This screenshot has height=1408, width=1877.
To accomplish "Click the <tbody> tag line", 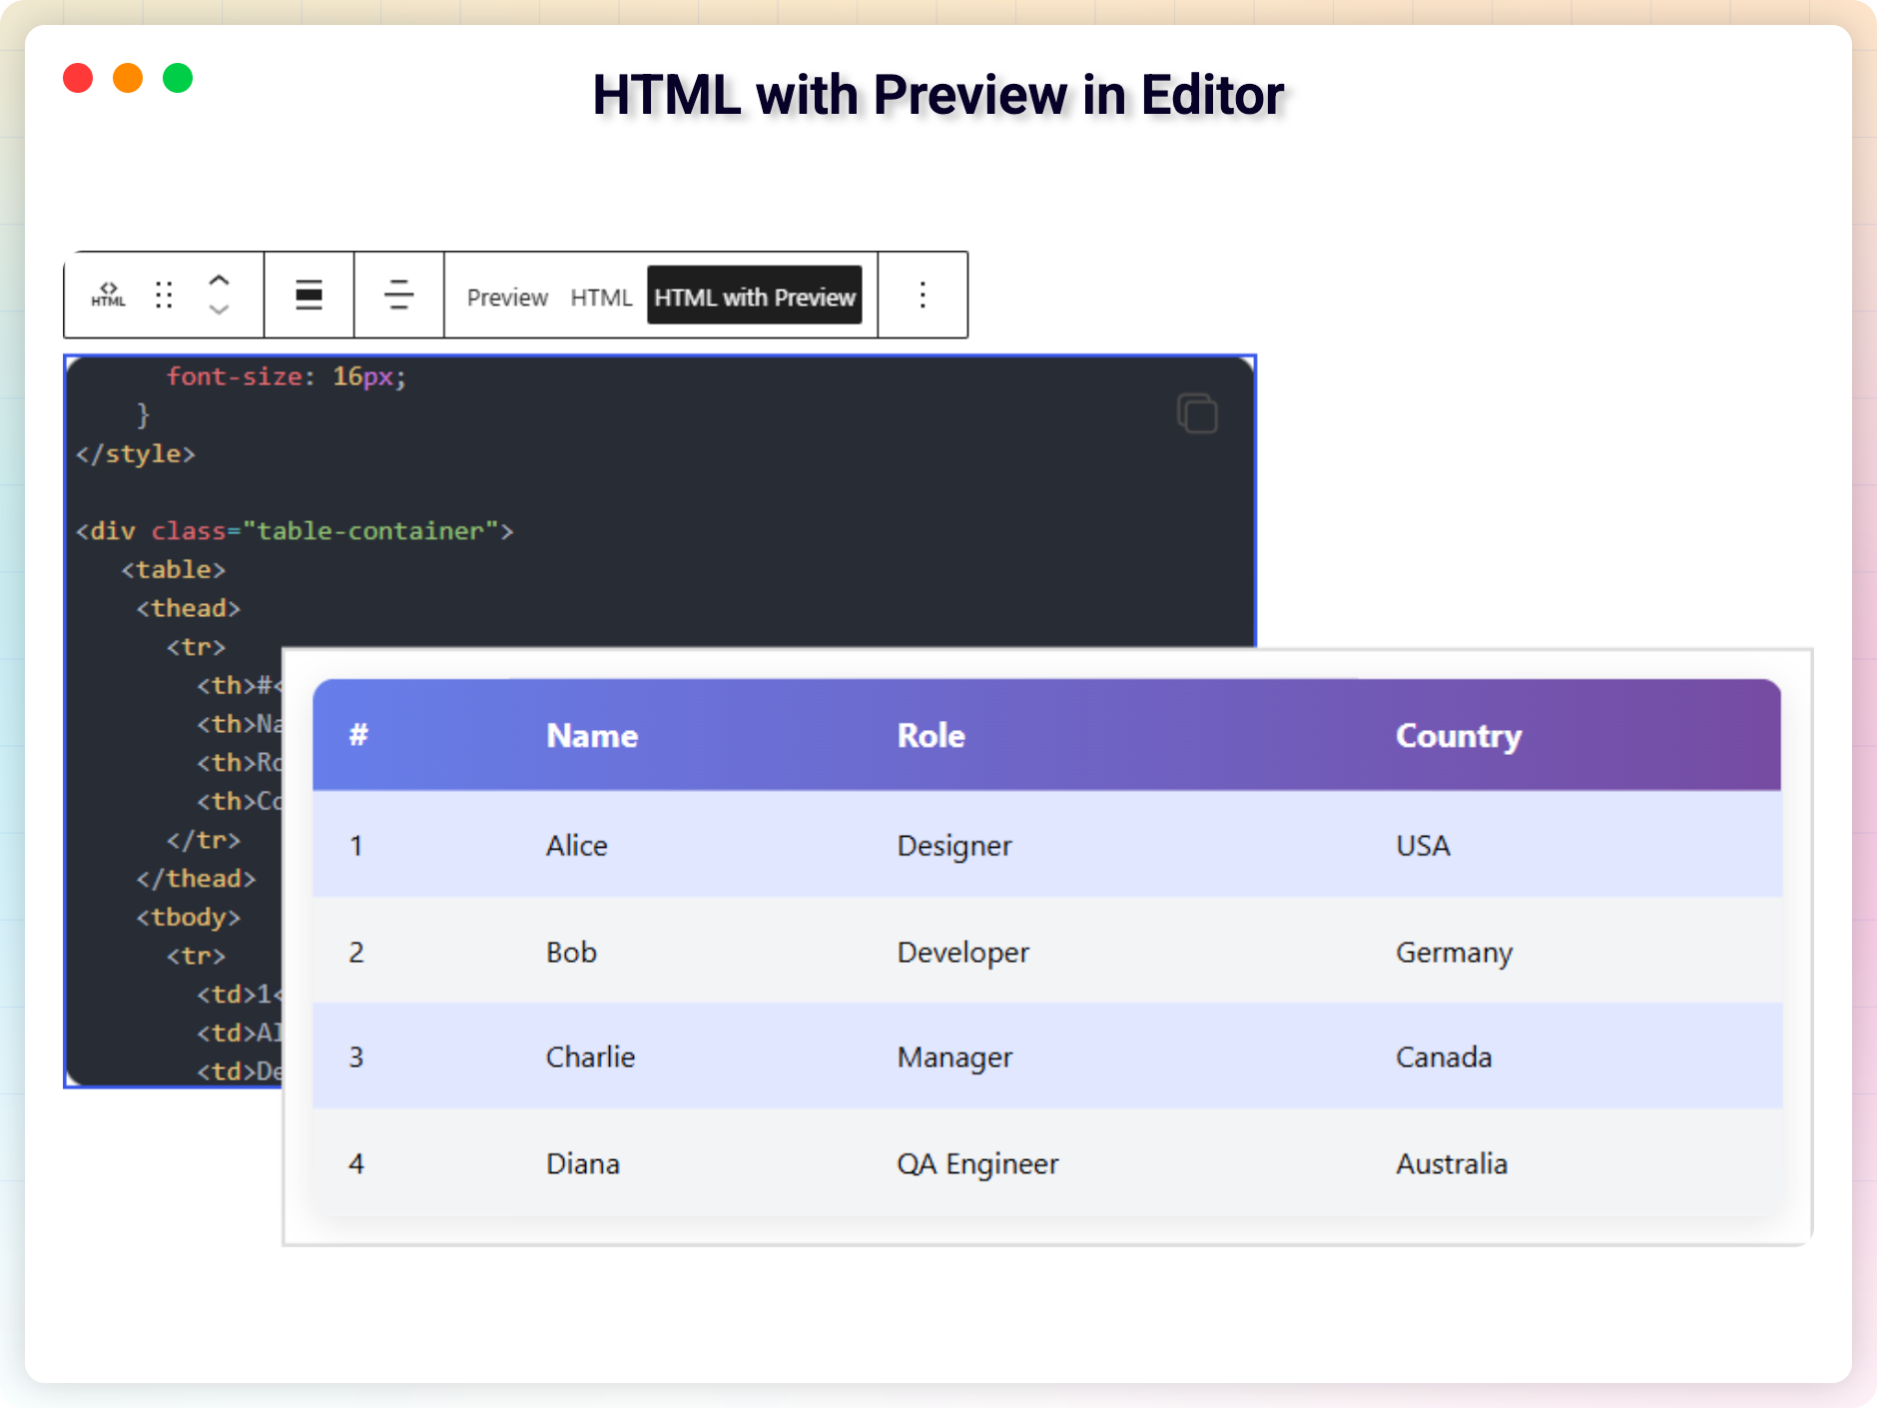I will 189,917.
